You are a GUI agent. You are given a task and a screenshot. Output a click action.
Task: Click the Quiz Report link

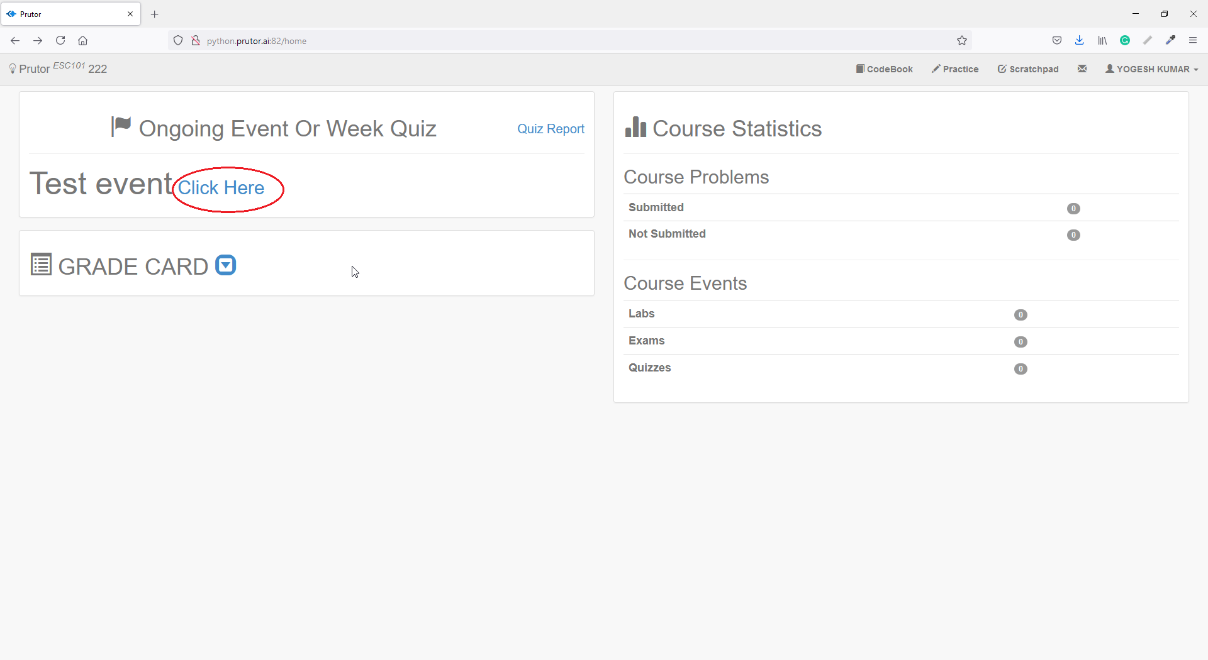click(x=551, y=129)
